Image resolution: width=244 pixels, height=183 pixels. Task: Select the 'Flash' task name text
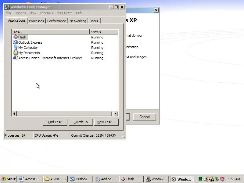coord(22,37)
